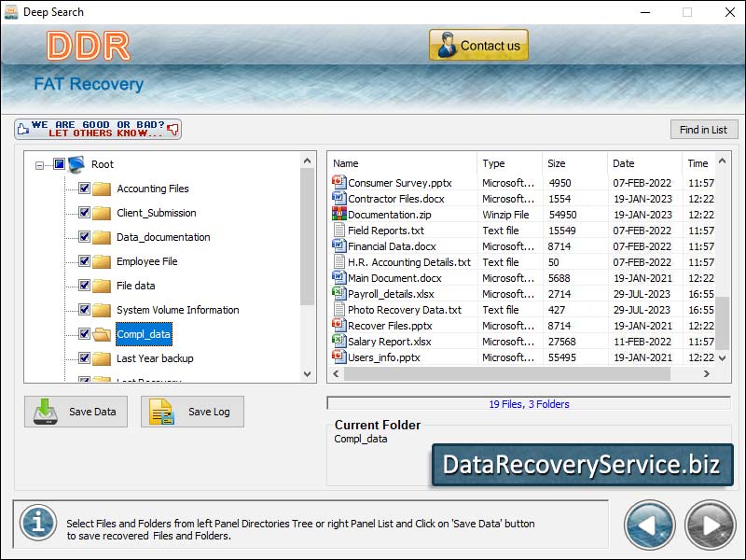Click the Find in List button

coord(704,129)
